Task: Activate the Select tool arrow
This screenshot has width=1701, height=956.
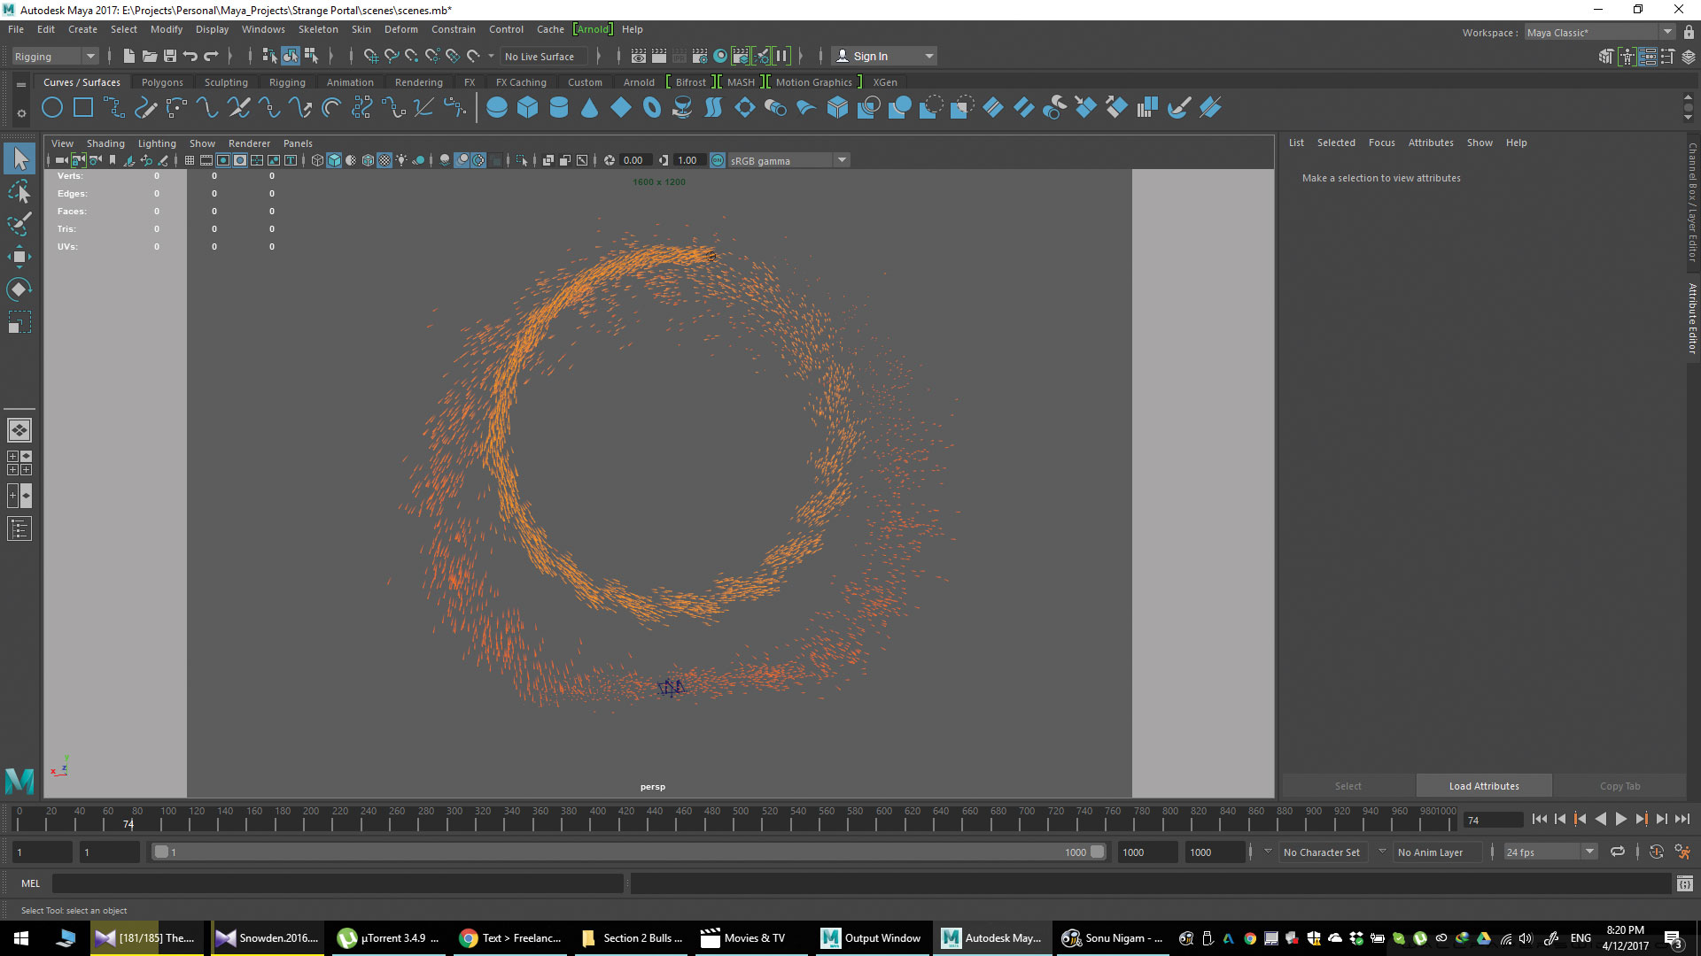Action: pos(19,159)
